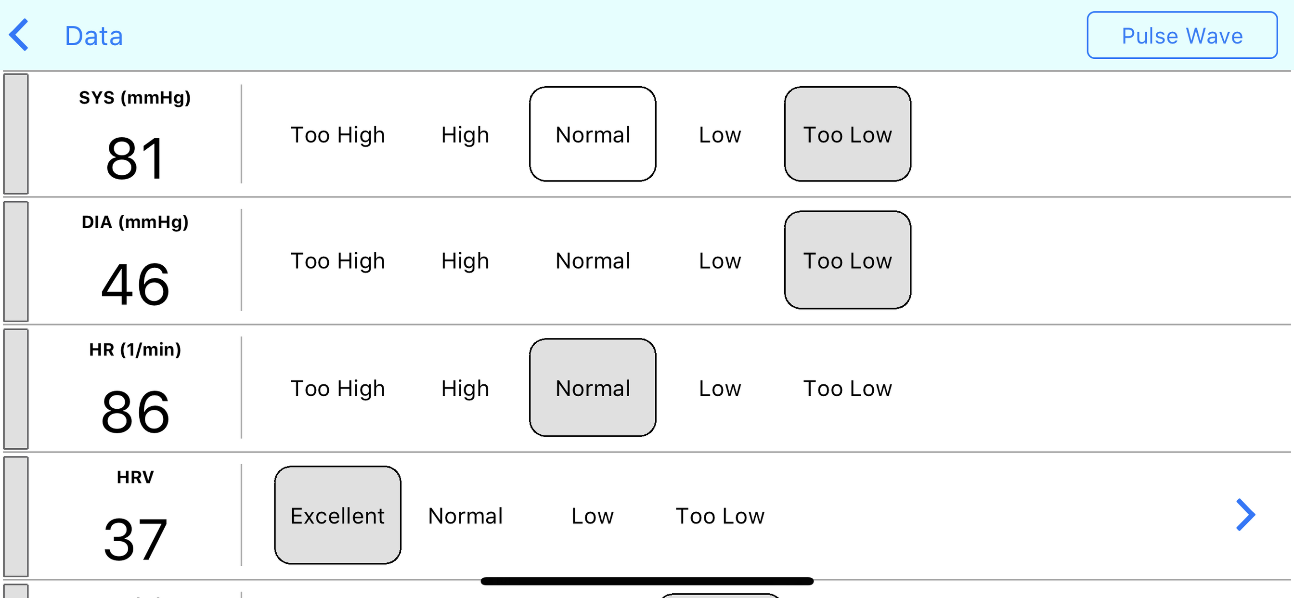The width and height of the screenshot is (1294, 598).
Task: Select Low in the HR row
Action: tap(719, 388)
